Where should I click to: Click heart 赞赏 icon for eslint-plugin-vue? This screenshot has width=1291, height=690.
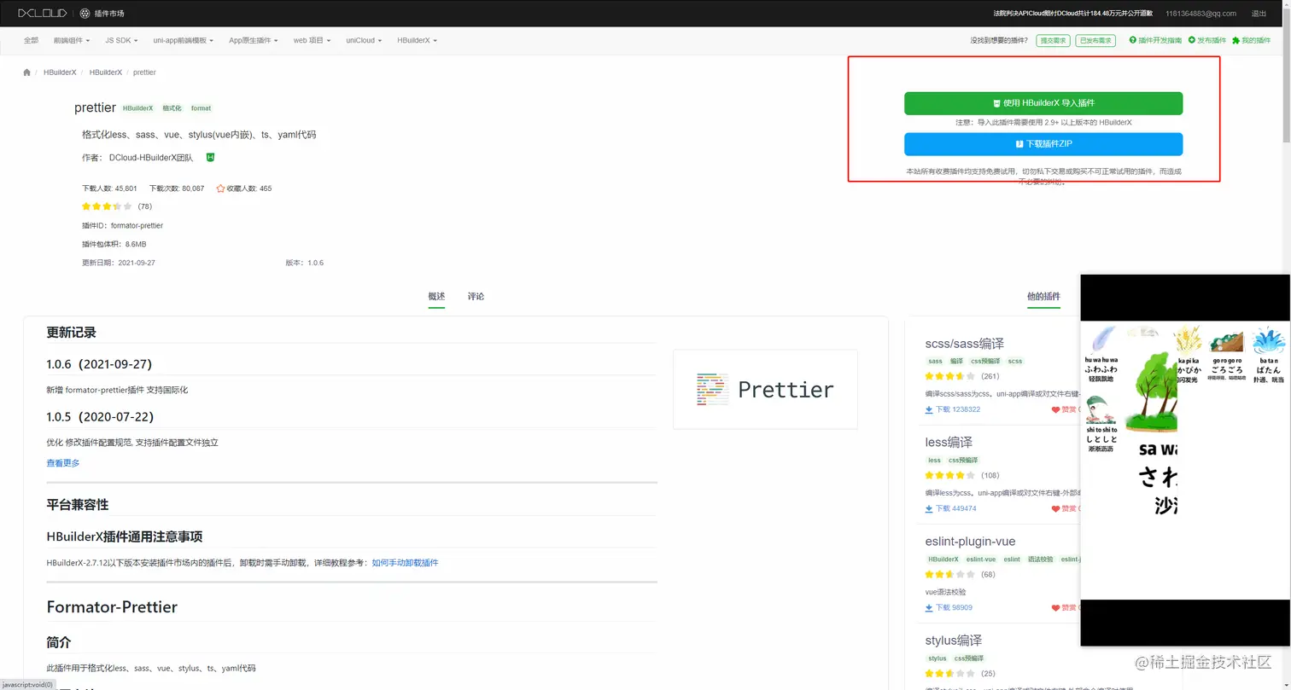pos(1056,607)
